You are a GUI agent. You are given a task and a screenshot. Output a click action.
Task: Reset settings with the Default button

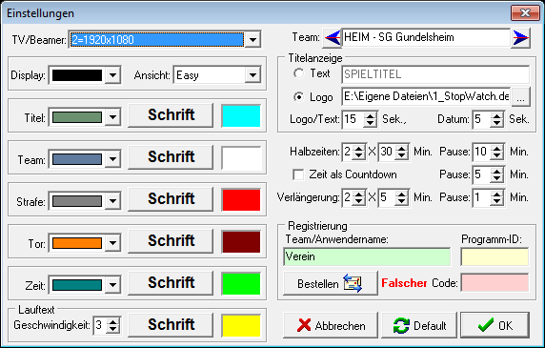tap(419, 325)
